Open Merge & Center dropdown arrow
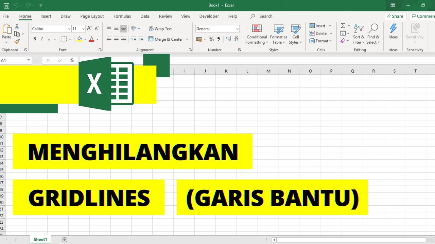Viewport: 435px width, 244px height. [x=187, y=39]
